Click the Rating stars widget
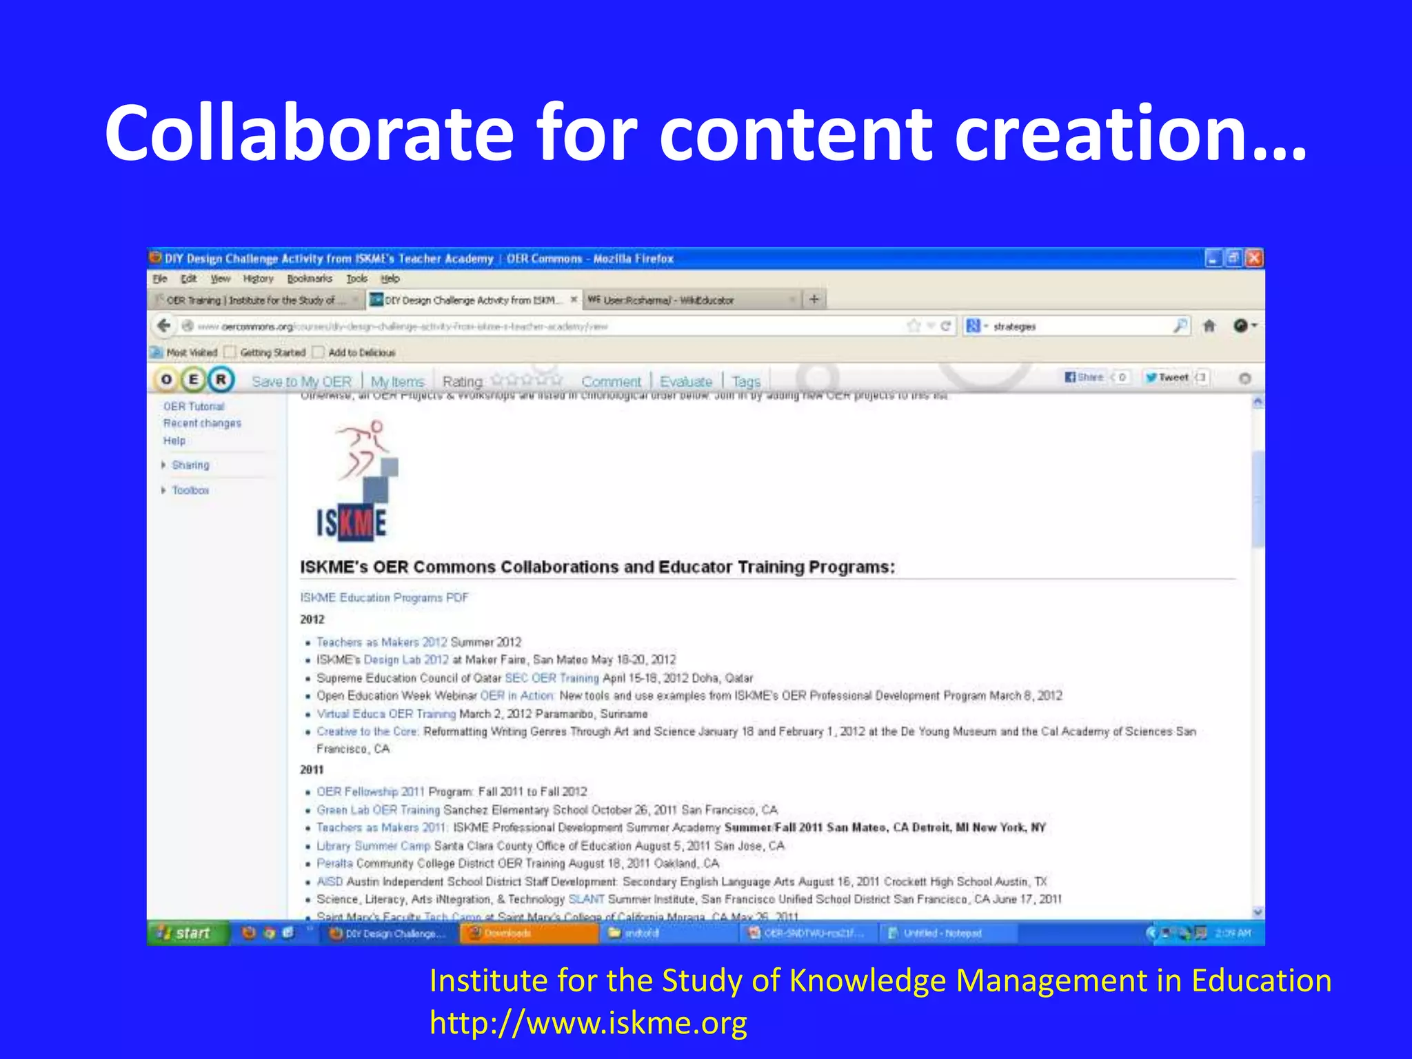The height and width of the screenshot is (1059, 1412). click(527, 381)
